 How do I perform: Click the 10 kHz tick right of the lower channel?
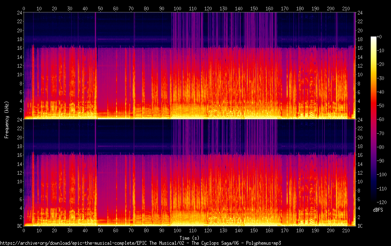point(360,182)
